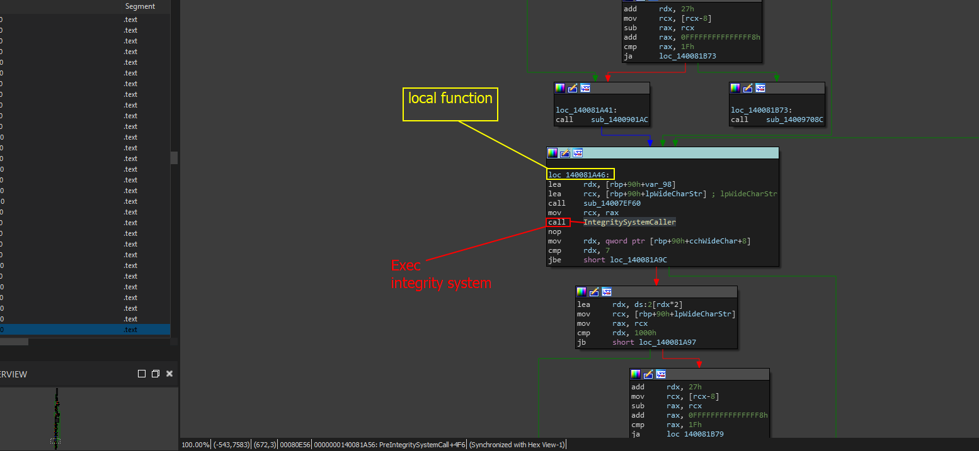Image resolution: width=979 pixels, height=451 pixels.
Task: Click color icon on loc_140081A41 node
Action: pyautogui.click(x=560, y=88)
